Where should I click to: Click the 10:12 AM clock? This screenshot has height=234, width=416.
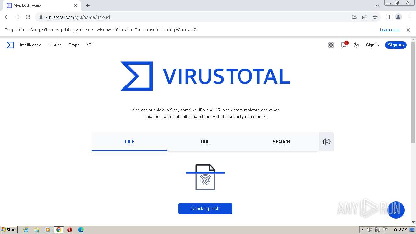point(399,230)
